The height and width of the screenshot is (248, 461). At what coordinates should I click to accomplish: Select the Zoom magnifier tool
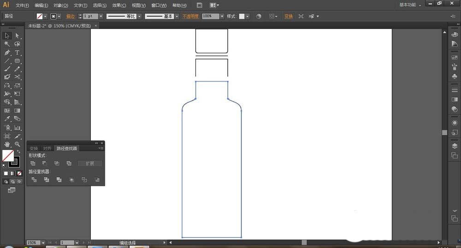pos(17,144)
